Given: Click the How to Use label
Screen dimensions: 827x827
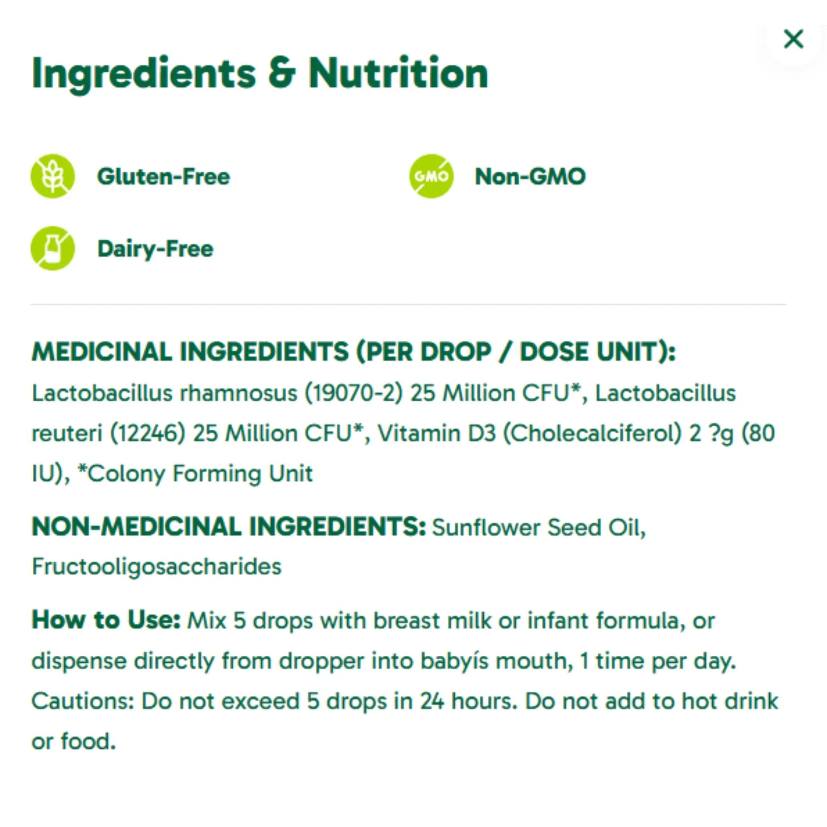Looking at the screenshot, I should 106,619.
